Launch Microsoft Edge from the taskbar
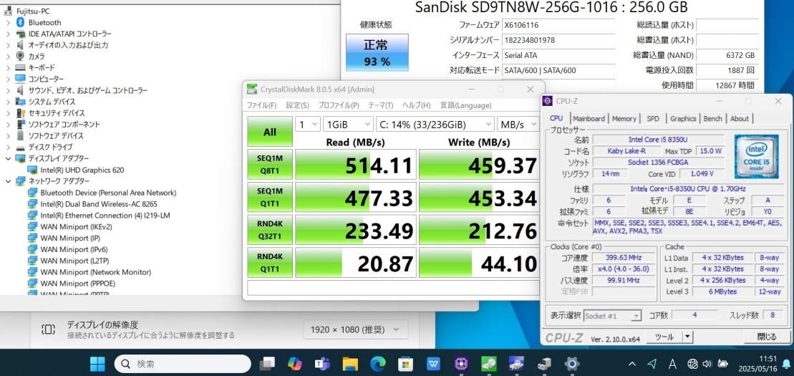 pyautogui.click(x=378, y=363)
